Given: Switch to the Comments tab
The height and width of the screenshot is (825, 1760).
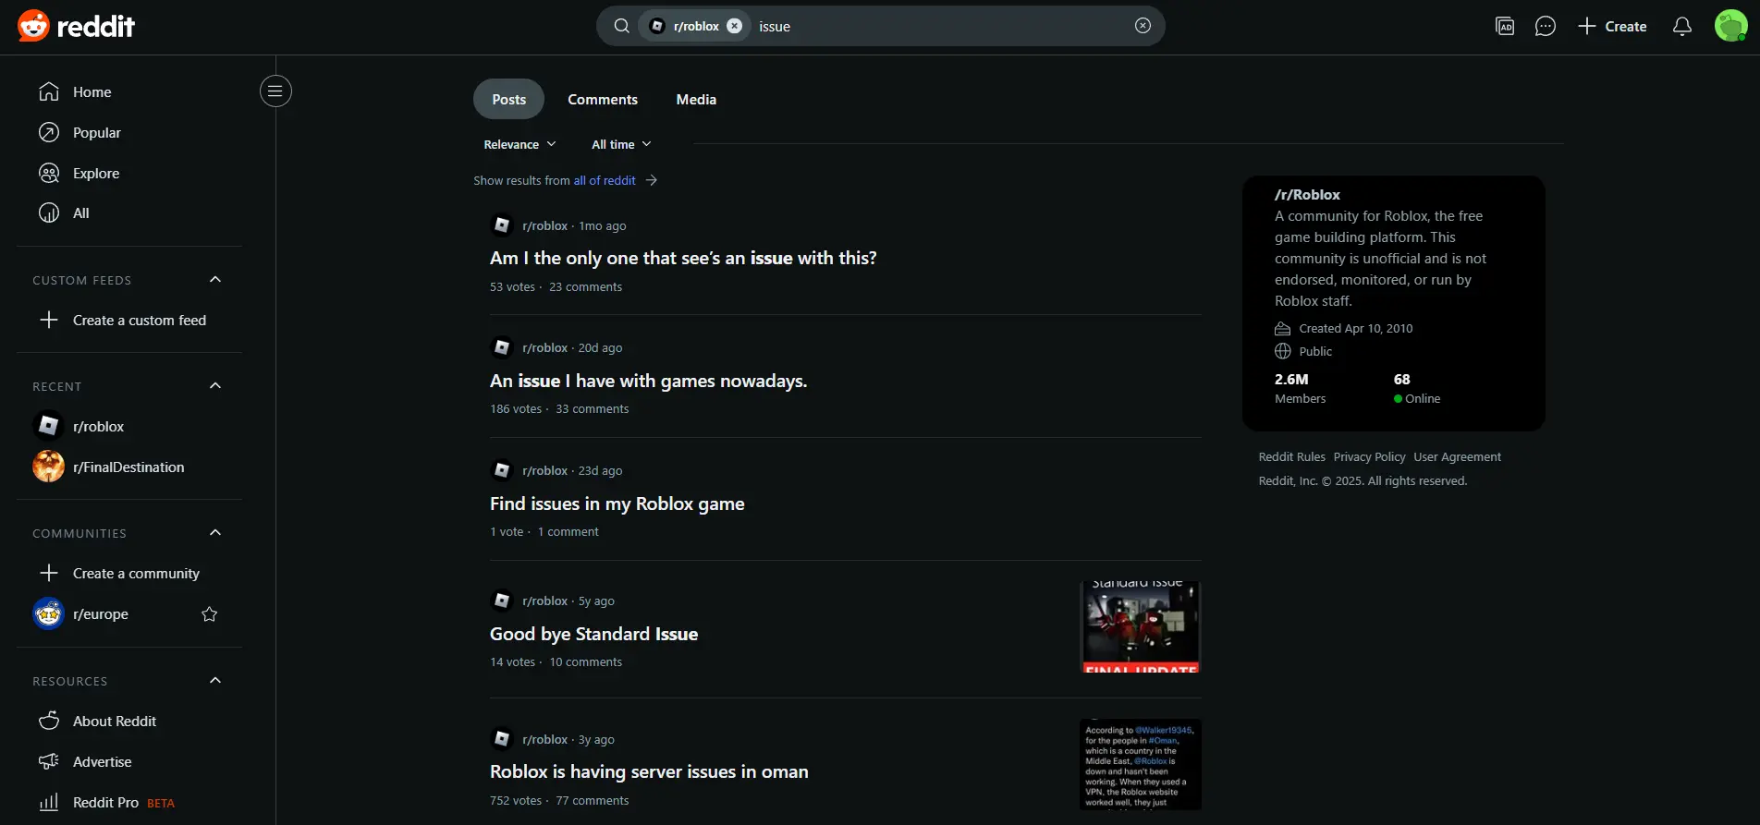Looking at the screenshot, I should click(x=603, y=100).
